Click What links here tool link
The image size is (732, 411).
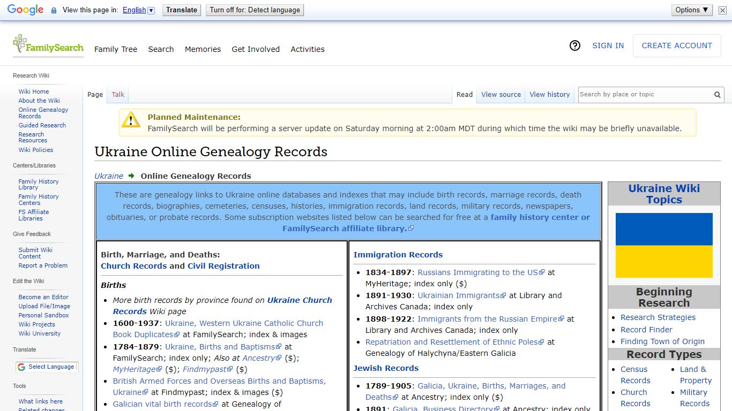[x=41, y=401]
